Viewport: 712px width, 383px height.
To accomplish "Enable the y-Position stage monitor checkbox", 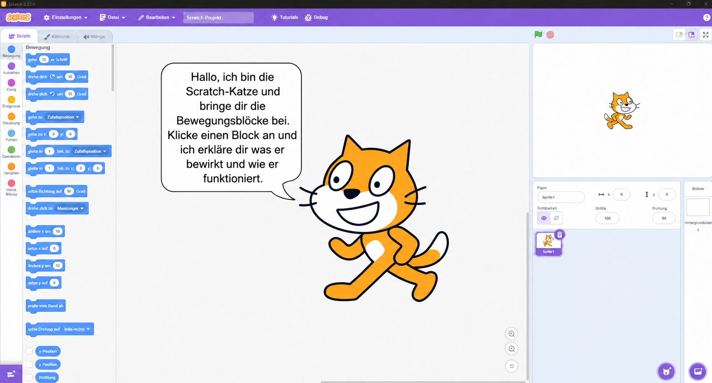I will point(29,365).
